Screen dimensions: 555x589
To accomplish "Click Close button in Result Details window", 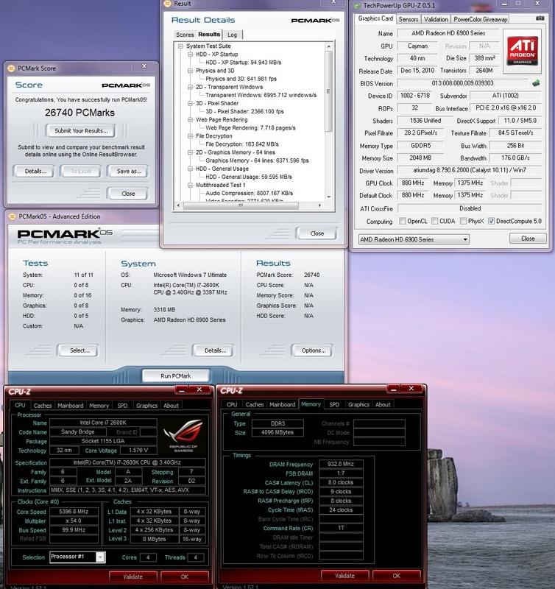I will (317, 233).
